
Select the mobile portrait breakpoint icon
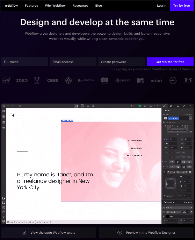pyautogui.click(x=93, y=106)
